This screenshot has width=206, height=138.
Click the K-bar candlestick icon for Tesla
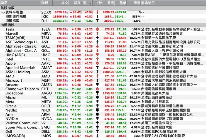click(97, 29)
